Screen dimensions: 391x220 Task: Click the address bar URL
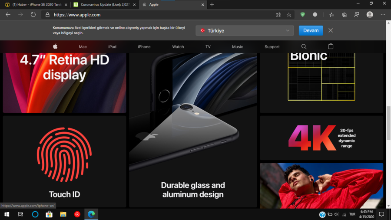coord(77,15)
